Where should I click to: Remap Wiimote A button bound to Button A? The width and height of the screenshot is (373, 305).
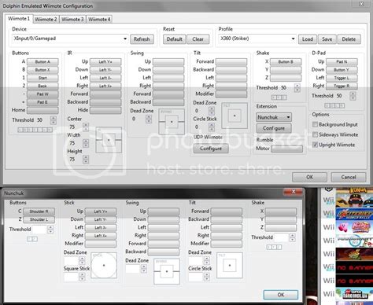(x=42, y=62)
